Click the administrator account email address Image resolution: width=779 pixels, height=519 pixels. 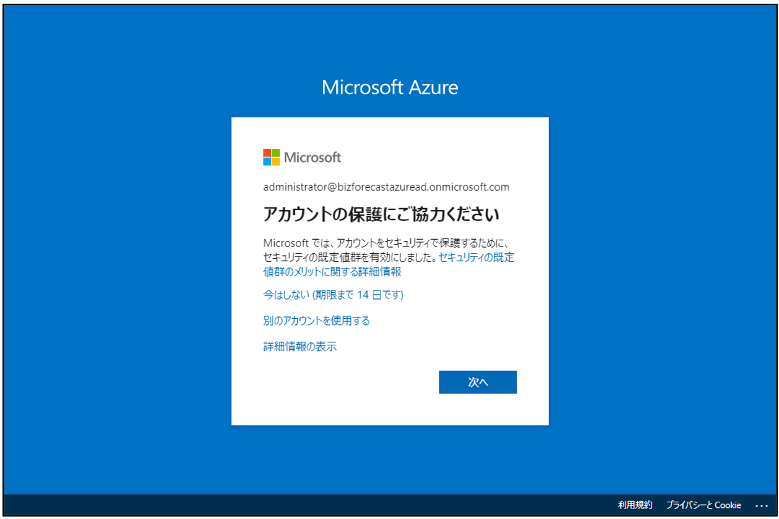click(386, 187)
